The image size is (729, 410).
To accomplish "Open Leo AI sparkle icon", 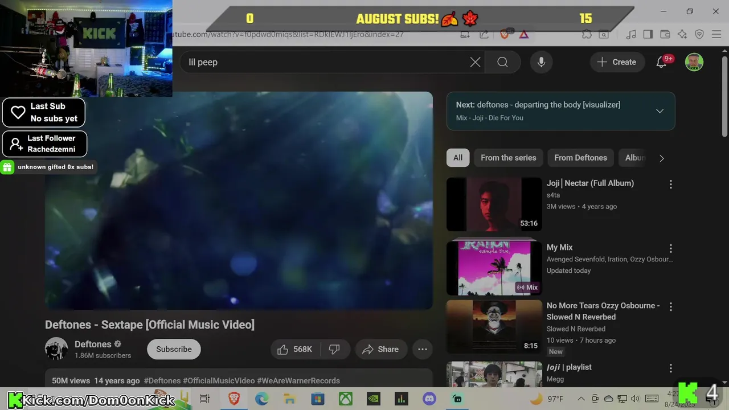I will [682, 34].
